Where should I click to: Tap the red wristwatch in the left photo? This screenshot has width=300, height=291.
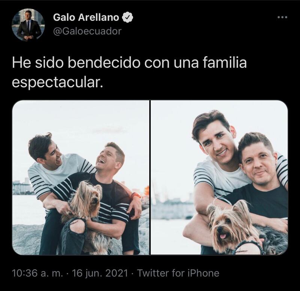[x=135, y=195]
